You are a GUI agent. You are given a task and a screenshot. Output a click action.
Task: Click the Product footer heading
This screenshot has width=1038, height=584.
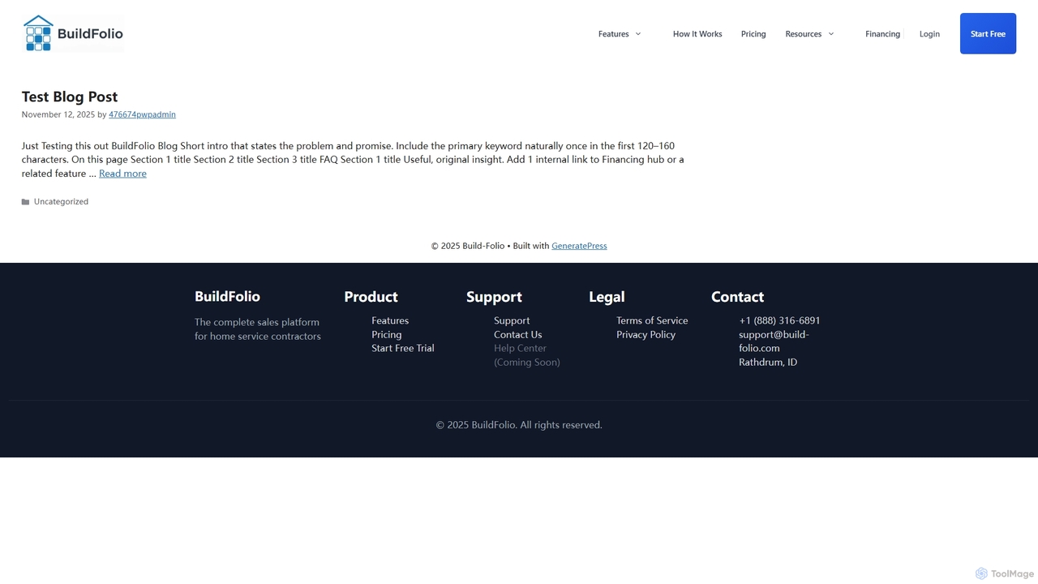[x=371, y=297]
